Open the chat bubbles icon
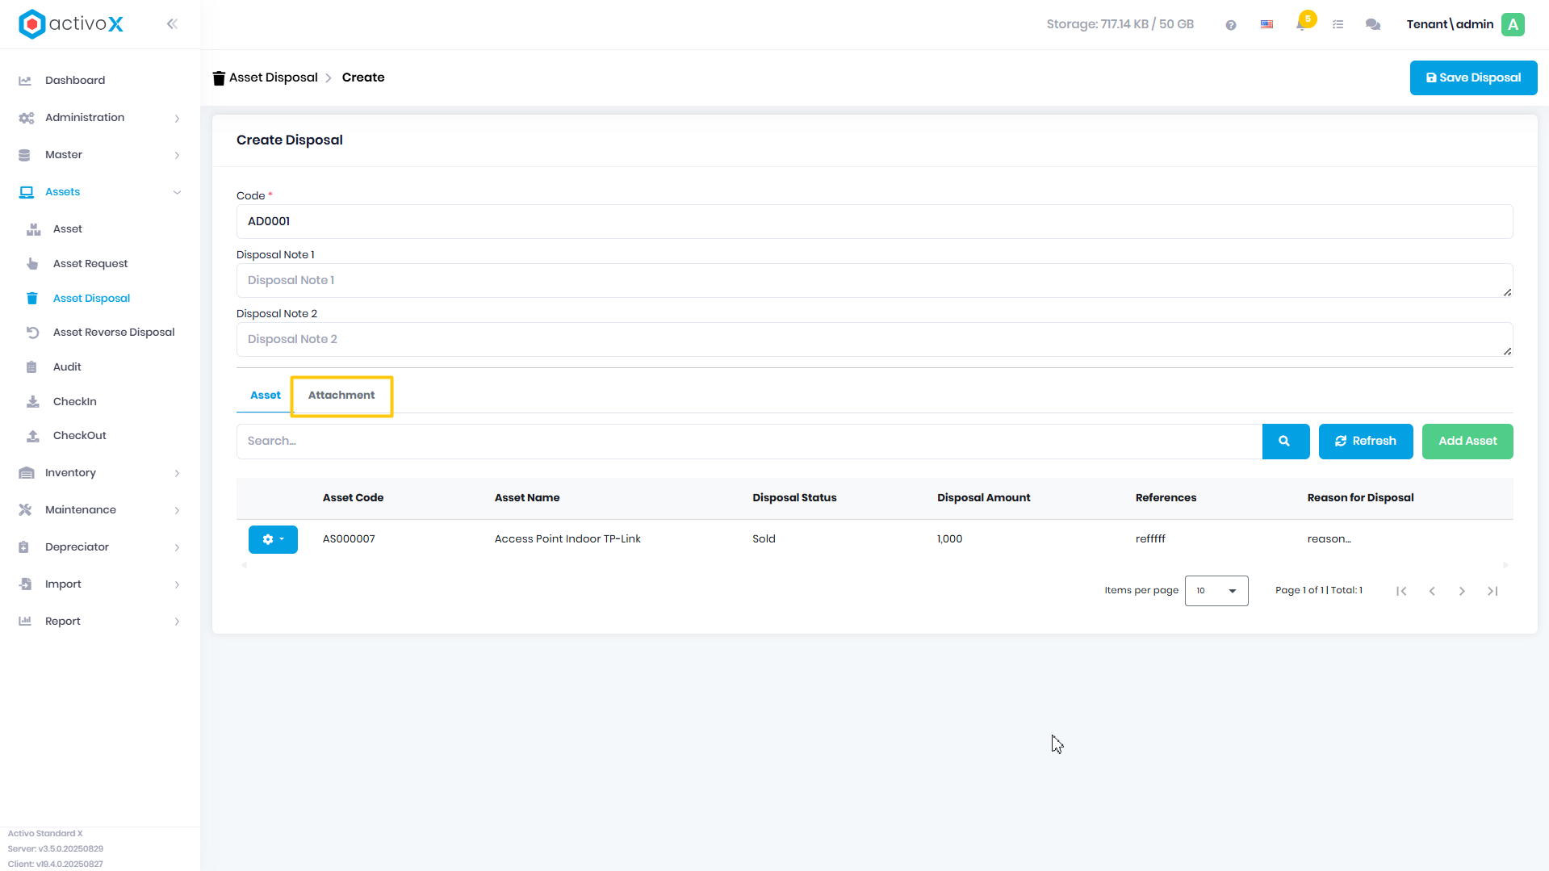 tap(1373, 25)
